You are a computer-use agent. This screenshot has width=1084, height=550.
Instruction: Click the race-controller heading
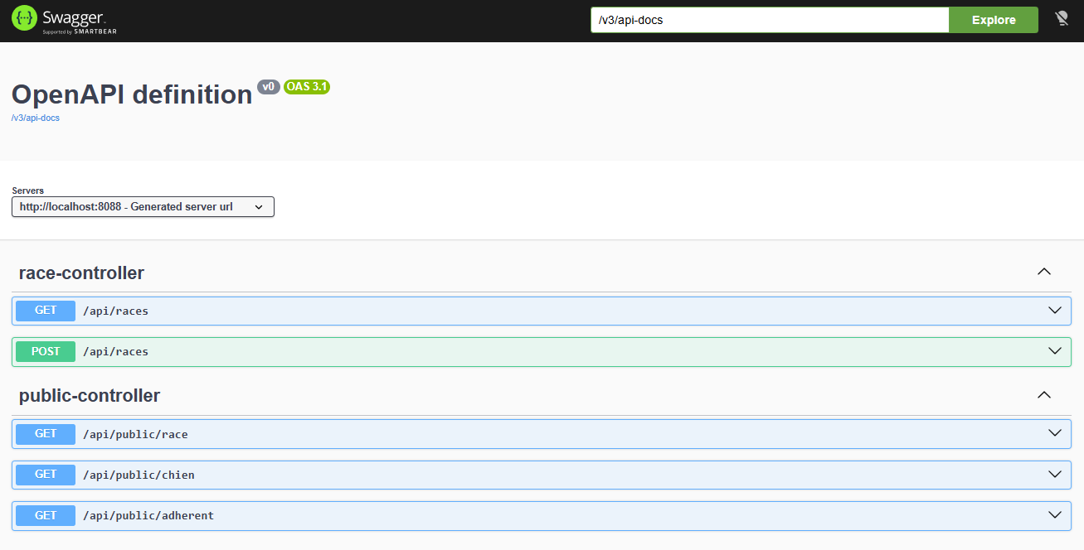pos(81,273)
